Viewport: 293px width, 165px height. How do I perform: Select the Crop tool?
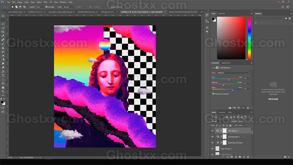(3, 32)
